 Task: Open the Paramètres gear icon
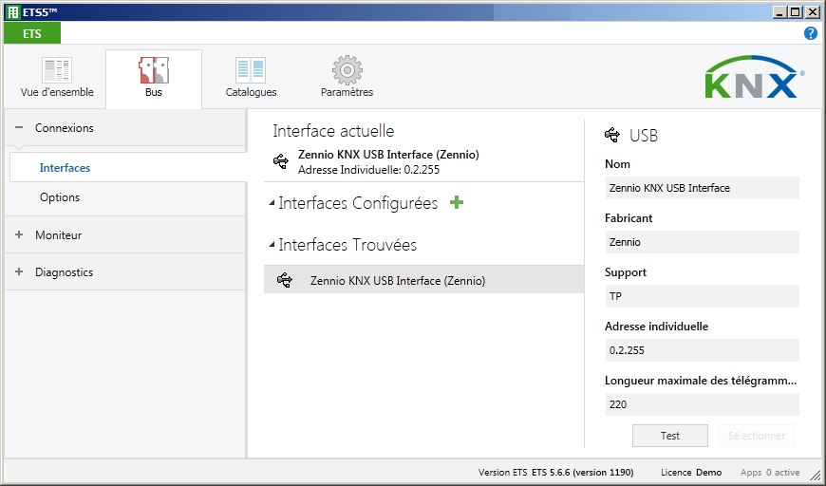click(347, 70)
